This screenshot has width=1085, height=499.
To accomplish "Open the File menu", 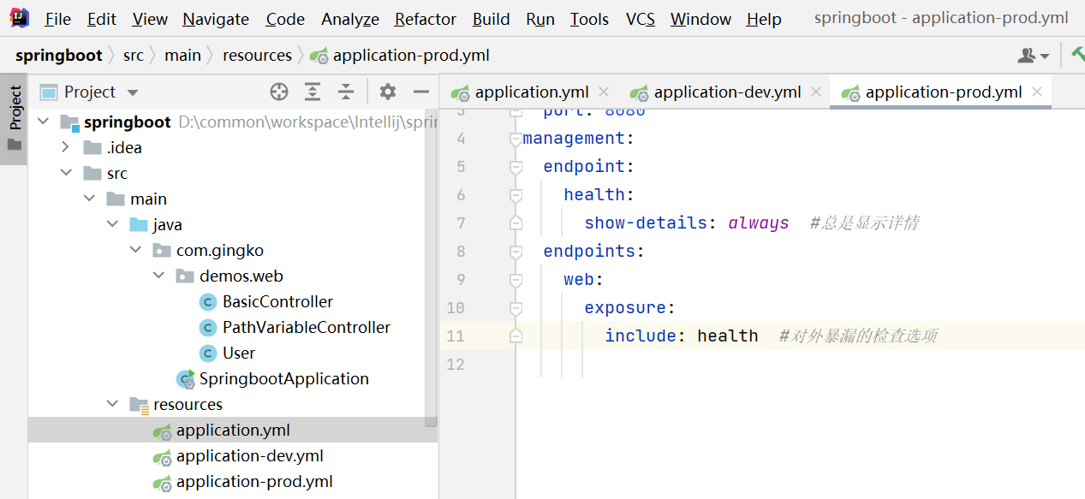I will pos(57,19).
